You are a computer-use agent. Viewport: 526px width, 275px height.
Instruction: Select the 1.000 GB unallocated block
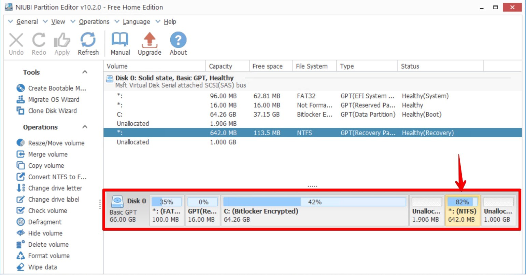click(498, 210)
